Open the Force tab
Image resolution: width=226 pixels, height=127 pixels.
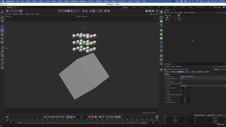point(194,72)
